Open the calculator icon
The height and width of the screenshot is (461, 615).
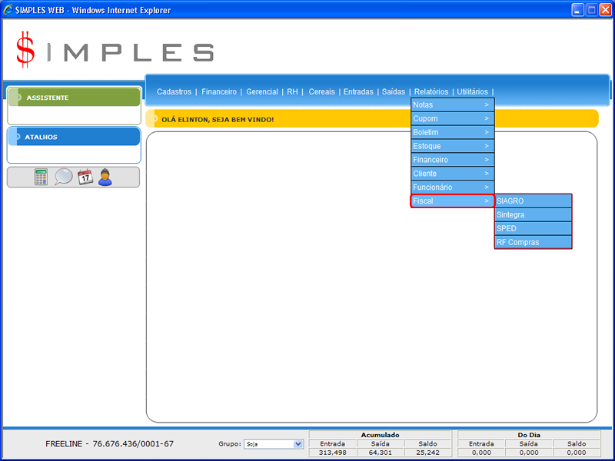pyautogui.click(x=41, y=177)
